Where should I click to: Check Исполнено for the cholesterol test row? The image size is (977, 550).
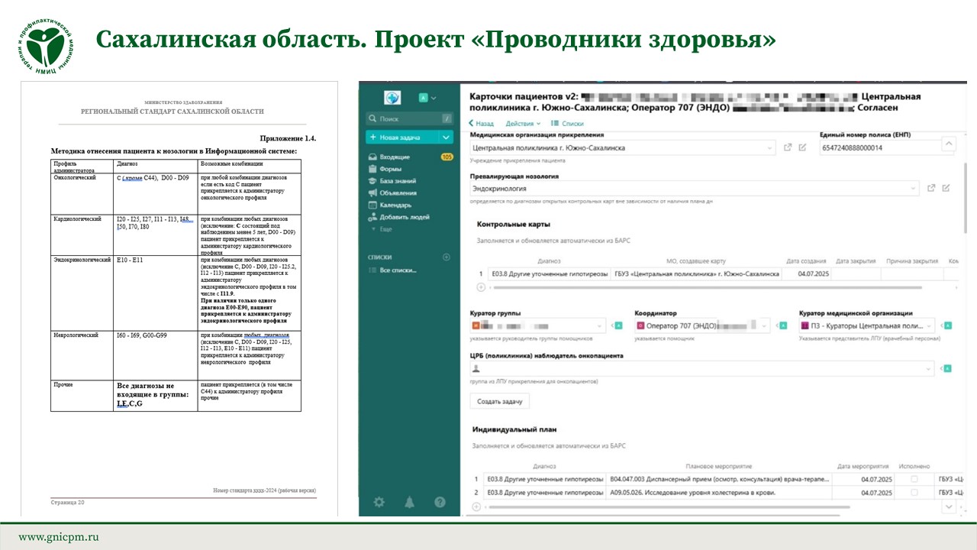click(914, 493)
